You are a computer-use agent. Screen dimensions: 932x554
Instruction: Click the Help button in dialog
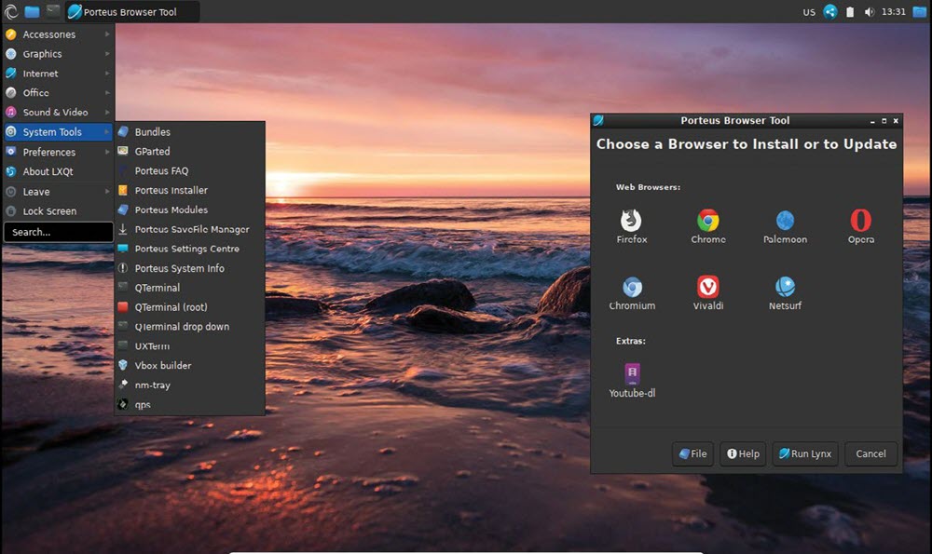pos(743,453)
